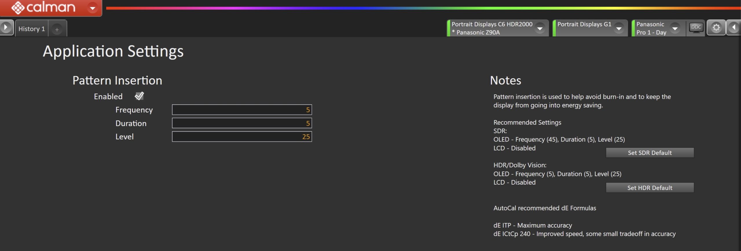Expand the left workflow panel arrow

point(6,28)
